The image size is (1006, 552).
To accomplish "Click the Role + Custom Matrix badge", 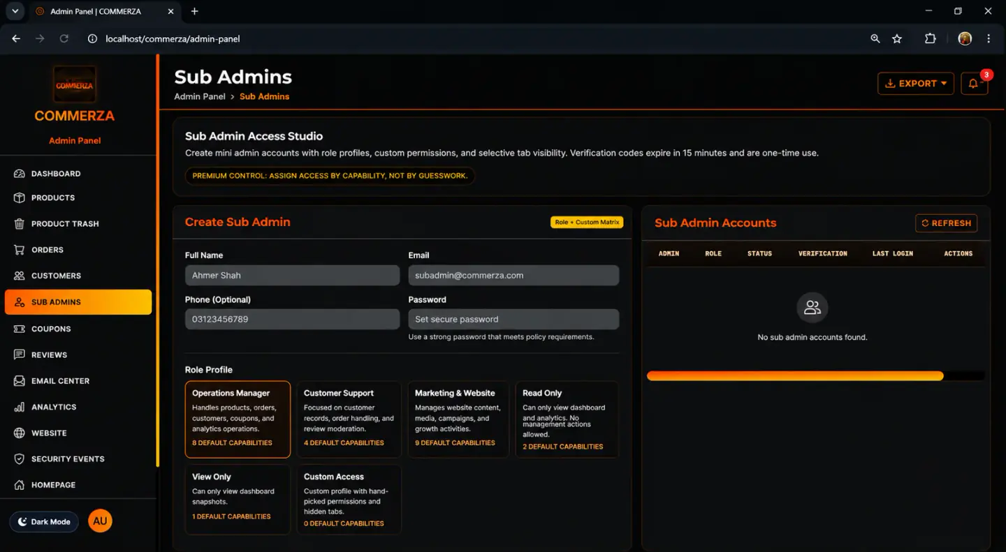I will 587,223.
